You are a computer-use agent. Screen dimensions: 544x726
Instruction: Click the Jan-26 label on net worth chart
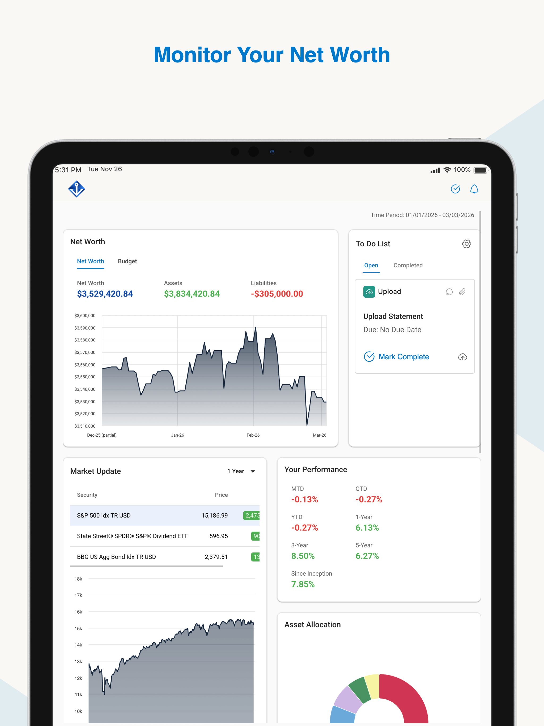(177, 435)
